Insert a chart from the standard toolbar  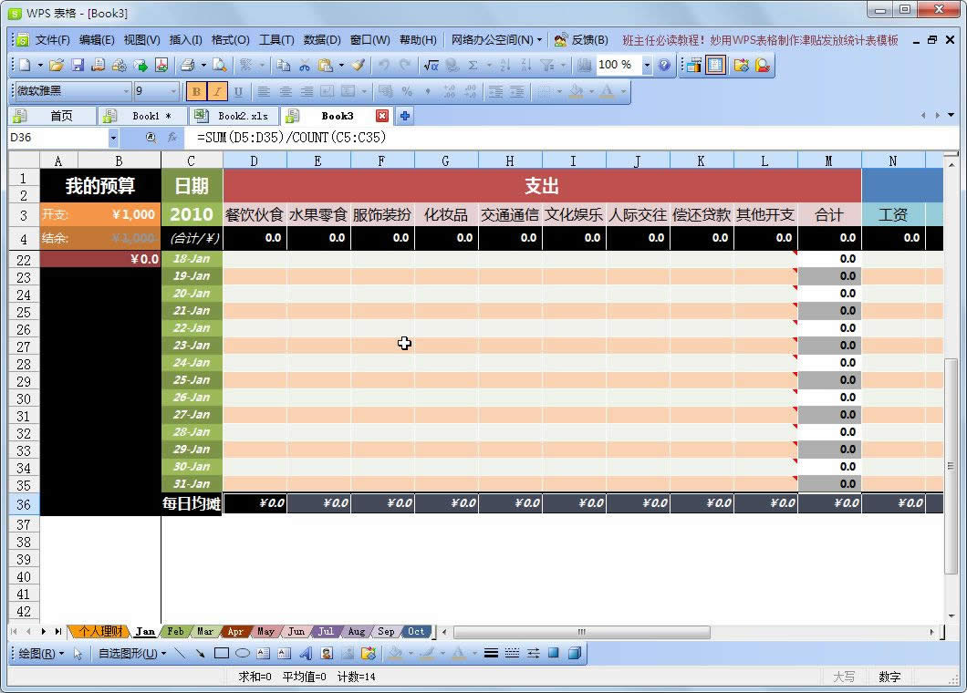click(x=584, y=66)
